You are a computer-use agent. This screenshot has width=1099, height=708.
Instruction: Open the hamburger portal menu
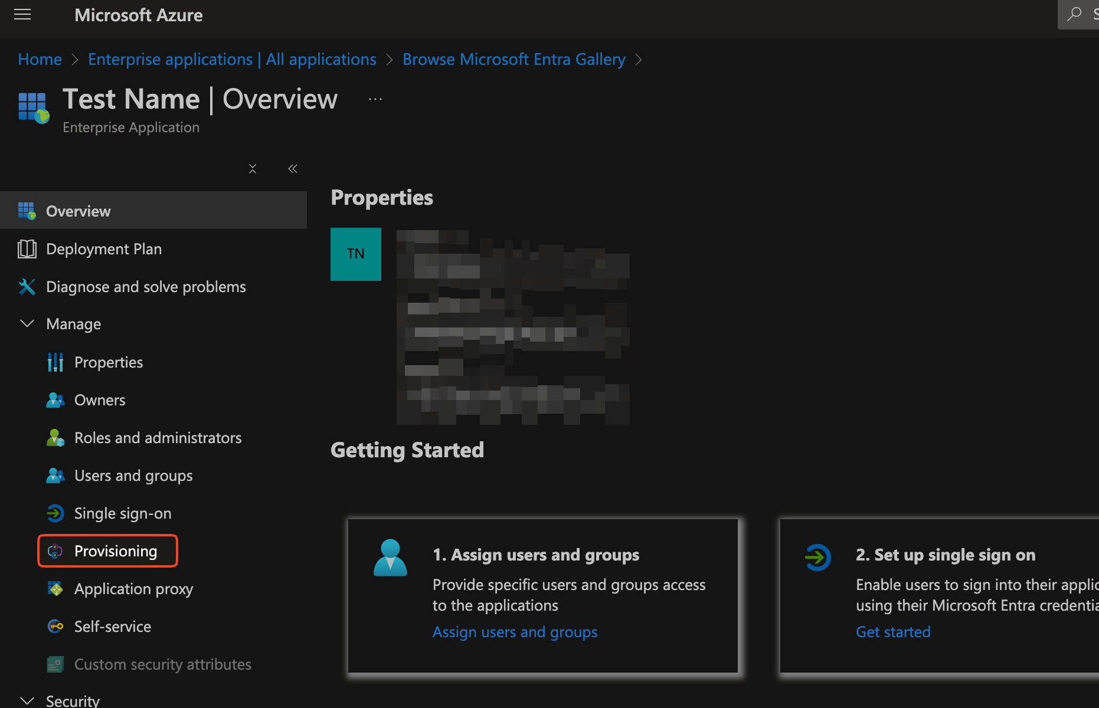pyautogui.click(x=22, y=15)
